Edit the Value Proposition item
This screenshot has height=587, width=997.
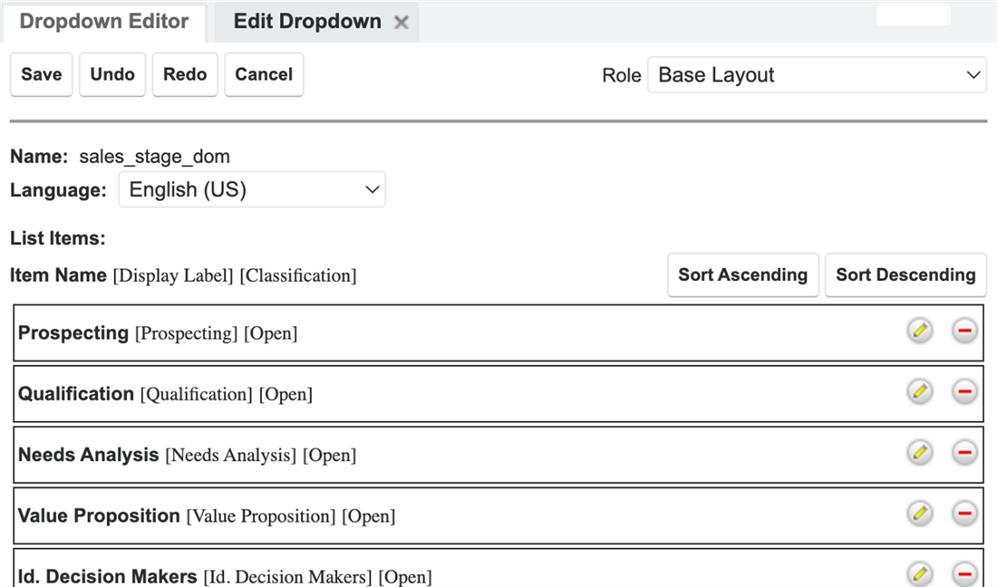tap(919, 514)
